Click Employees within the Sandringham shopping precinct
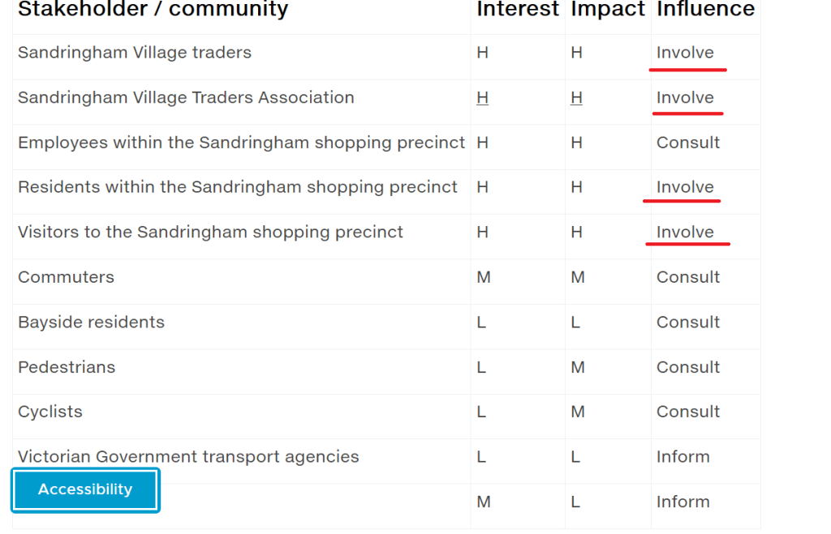This screenshot has height=534, width=831. point(241,143)
